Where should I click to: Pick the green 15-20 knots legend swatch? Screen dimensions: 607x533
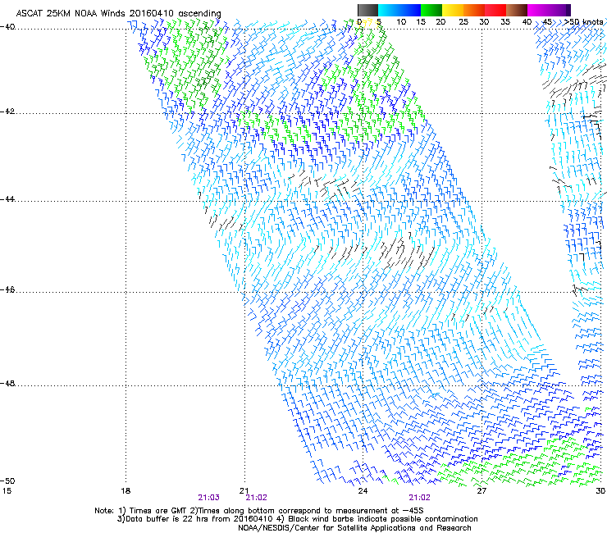click(431, 10)
